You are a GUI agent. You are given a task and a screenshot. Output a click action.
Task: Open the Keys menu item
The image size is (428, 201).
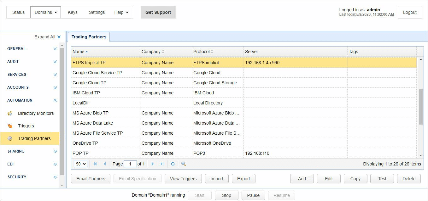(73, 12)
